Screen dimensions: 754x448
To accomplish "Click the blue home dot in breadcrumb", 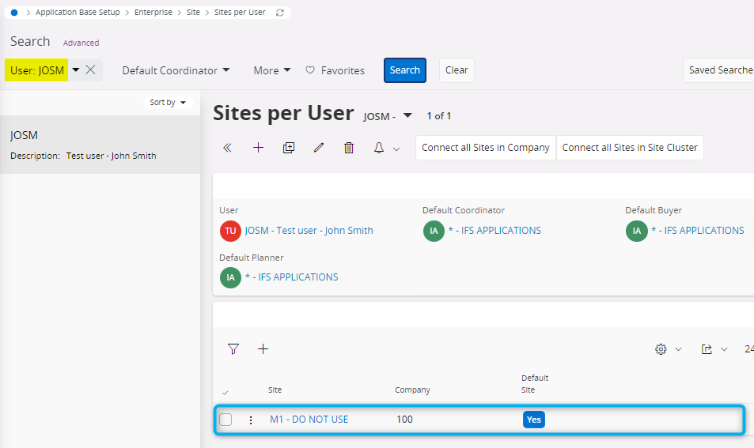I will [x=14, y=13].
